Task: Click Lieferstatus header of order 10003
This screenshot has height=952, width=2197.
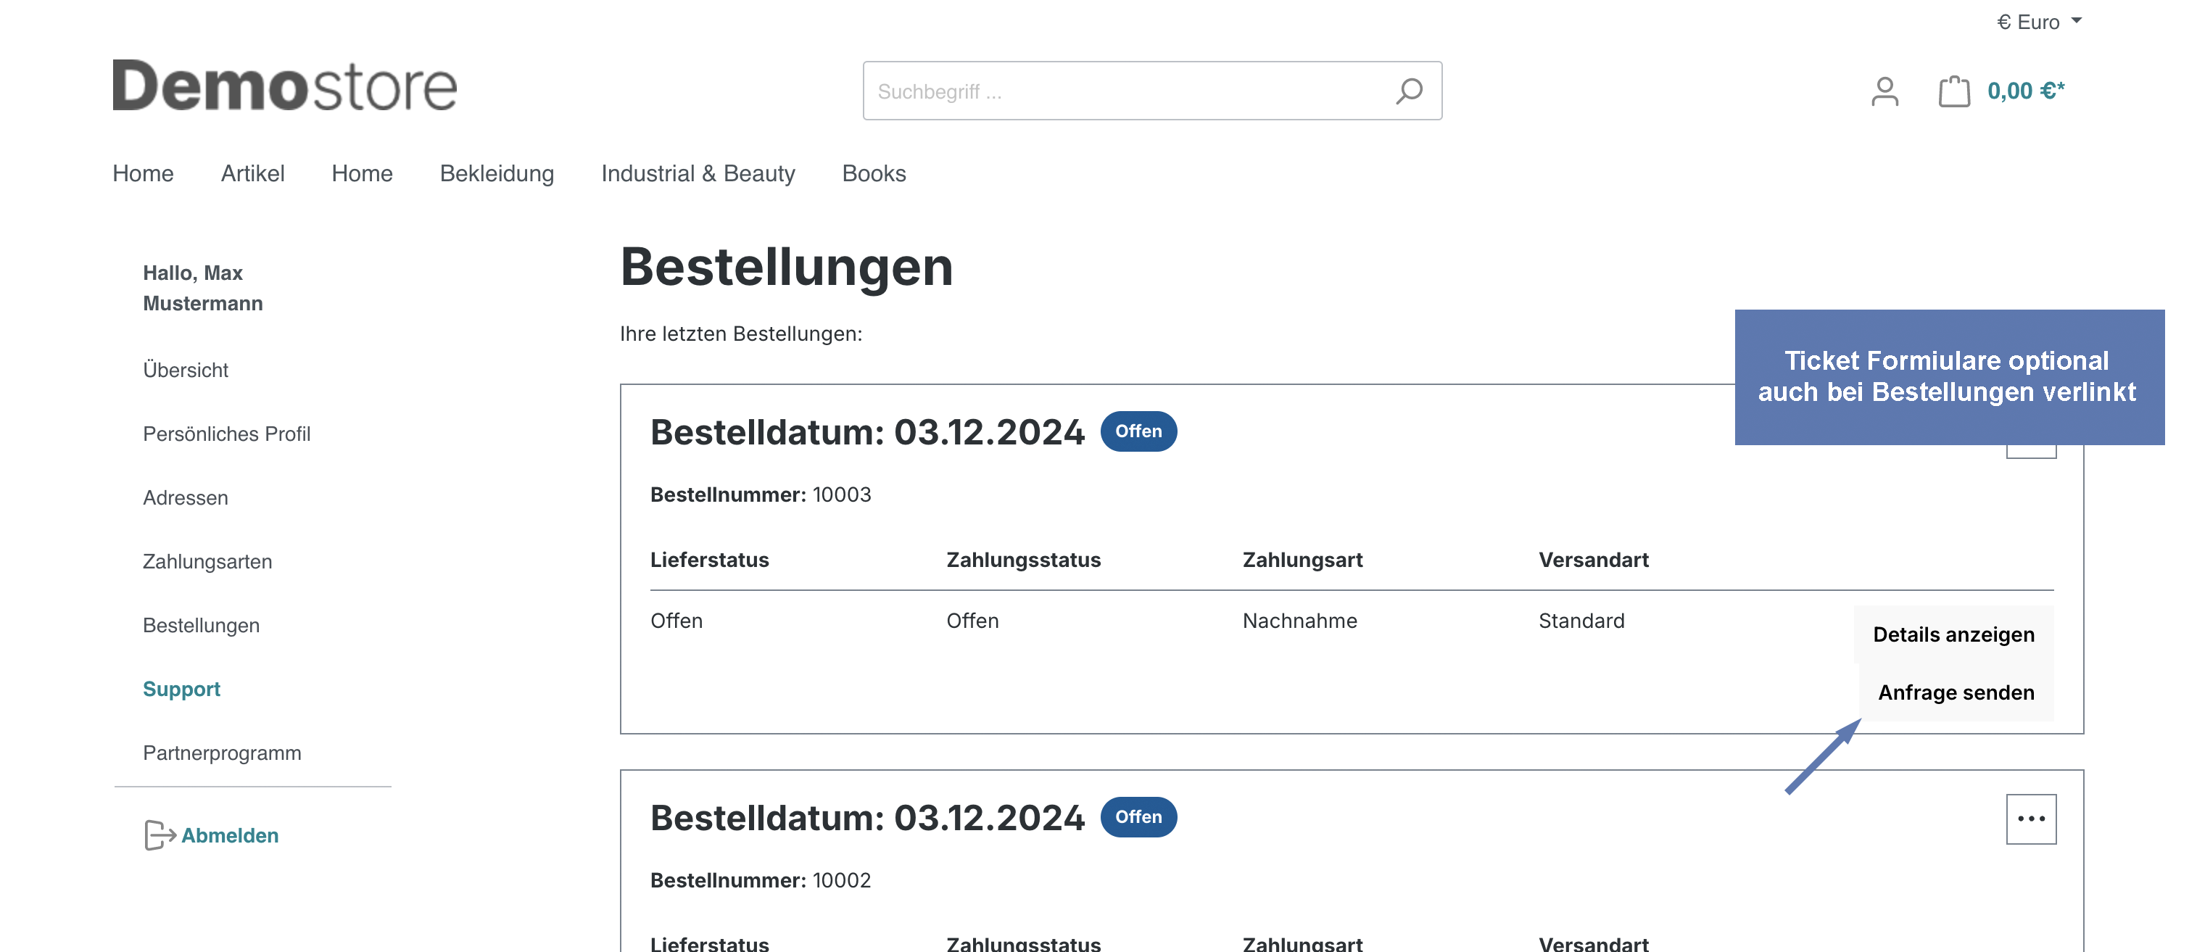Action: pos(708,560)
